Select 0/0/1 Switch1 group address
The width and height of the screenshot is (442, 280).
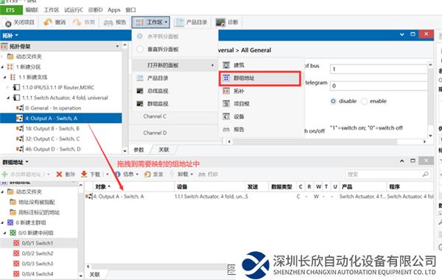38,243
